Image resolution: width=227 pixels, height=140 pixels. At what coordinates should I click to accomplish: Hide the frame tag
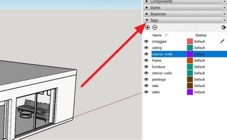coord(146,60)
